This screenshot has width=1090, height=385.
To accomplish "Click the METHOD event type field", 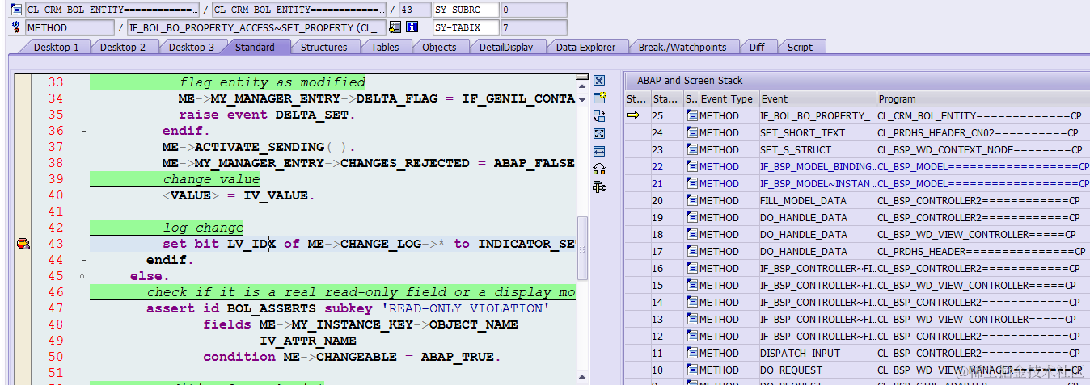I will (70, 27).
